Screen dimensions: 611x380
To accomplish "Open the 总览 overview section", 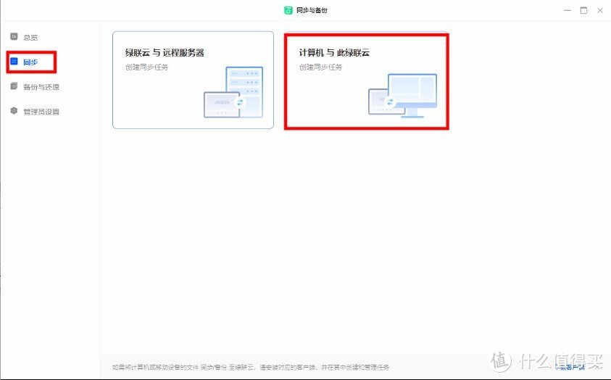I will pos(30,38).
